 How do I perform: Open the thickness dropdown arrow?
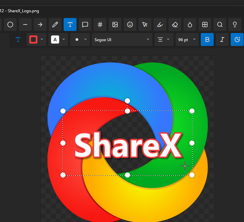[85, 39]
